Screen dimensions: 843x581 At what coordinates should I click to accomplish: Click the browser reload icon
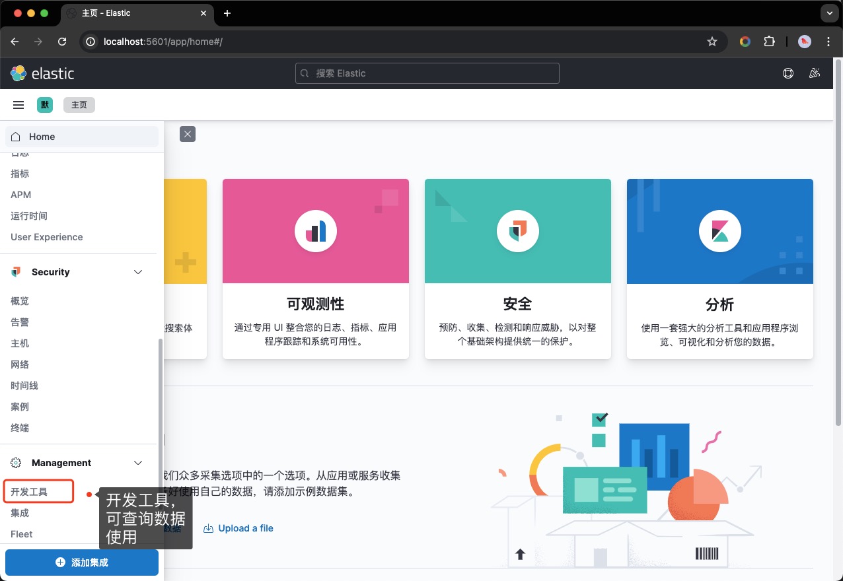coord(62,41)
